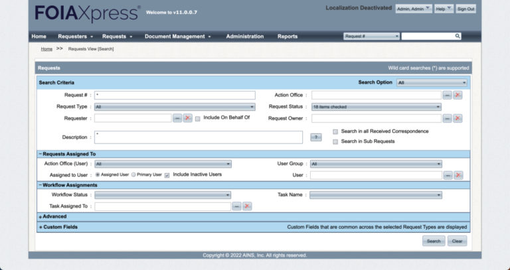Click into the Request # input field
The height and width of the screenshot is (270, 510).
[175, 96]
